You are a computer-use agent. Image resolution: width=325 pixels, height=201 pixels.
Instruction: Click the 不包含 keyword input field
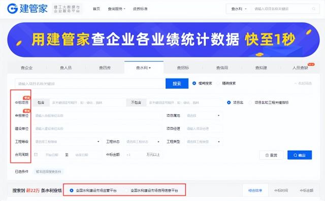(184, 103)
